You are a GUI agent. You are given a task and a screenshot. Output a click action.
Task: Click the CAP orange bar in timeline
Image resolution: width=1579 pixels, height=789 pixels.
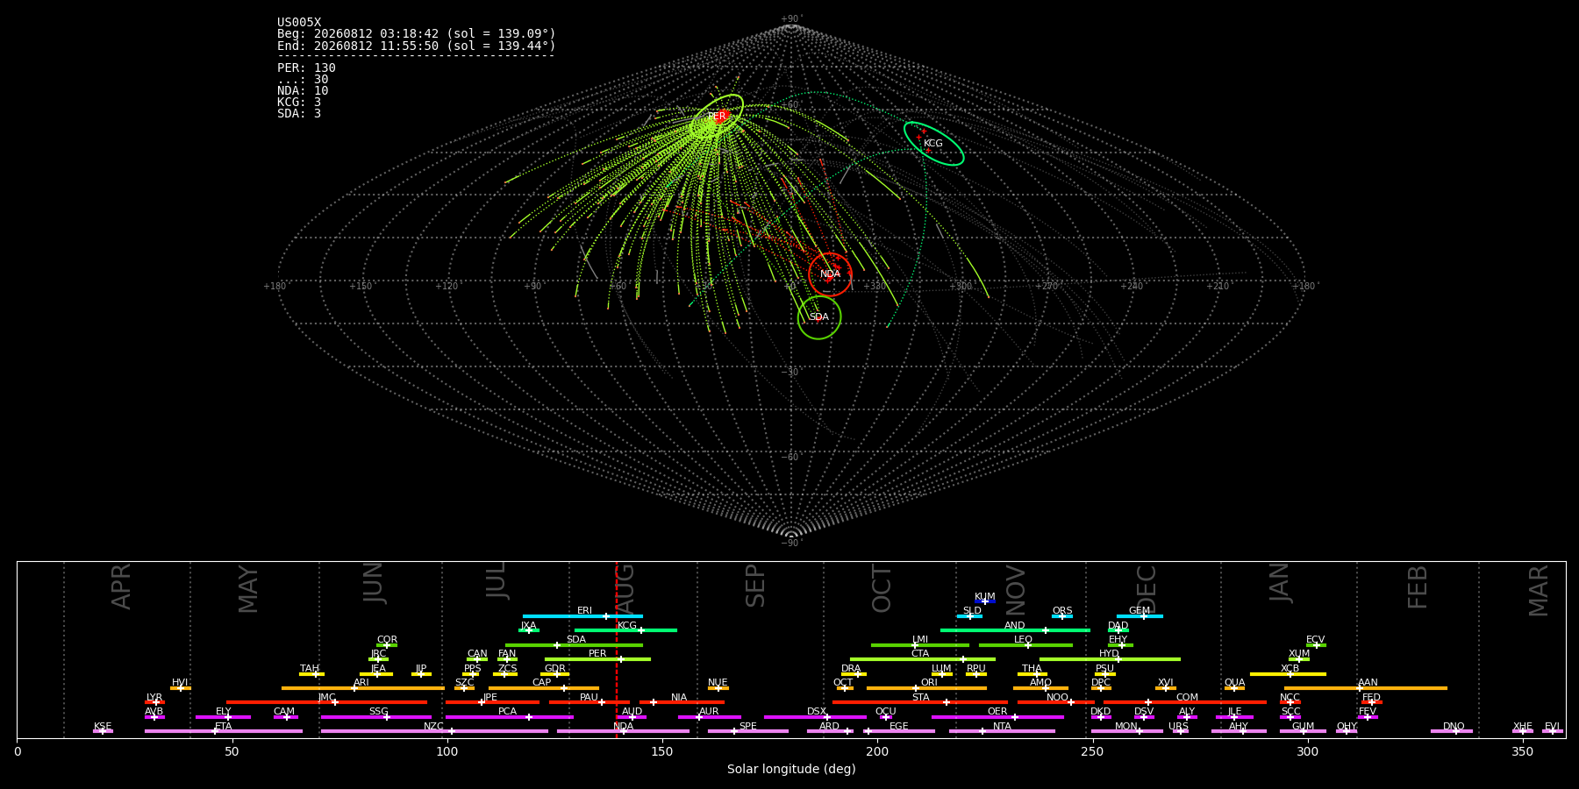click(544, 688)
